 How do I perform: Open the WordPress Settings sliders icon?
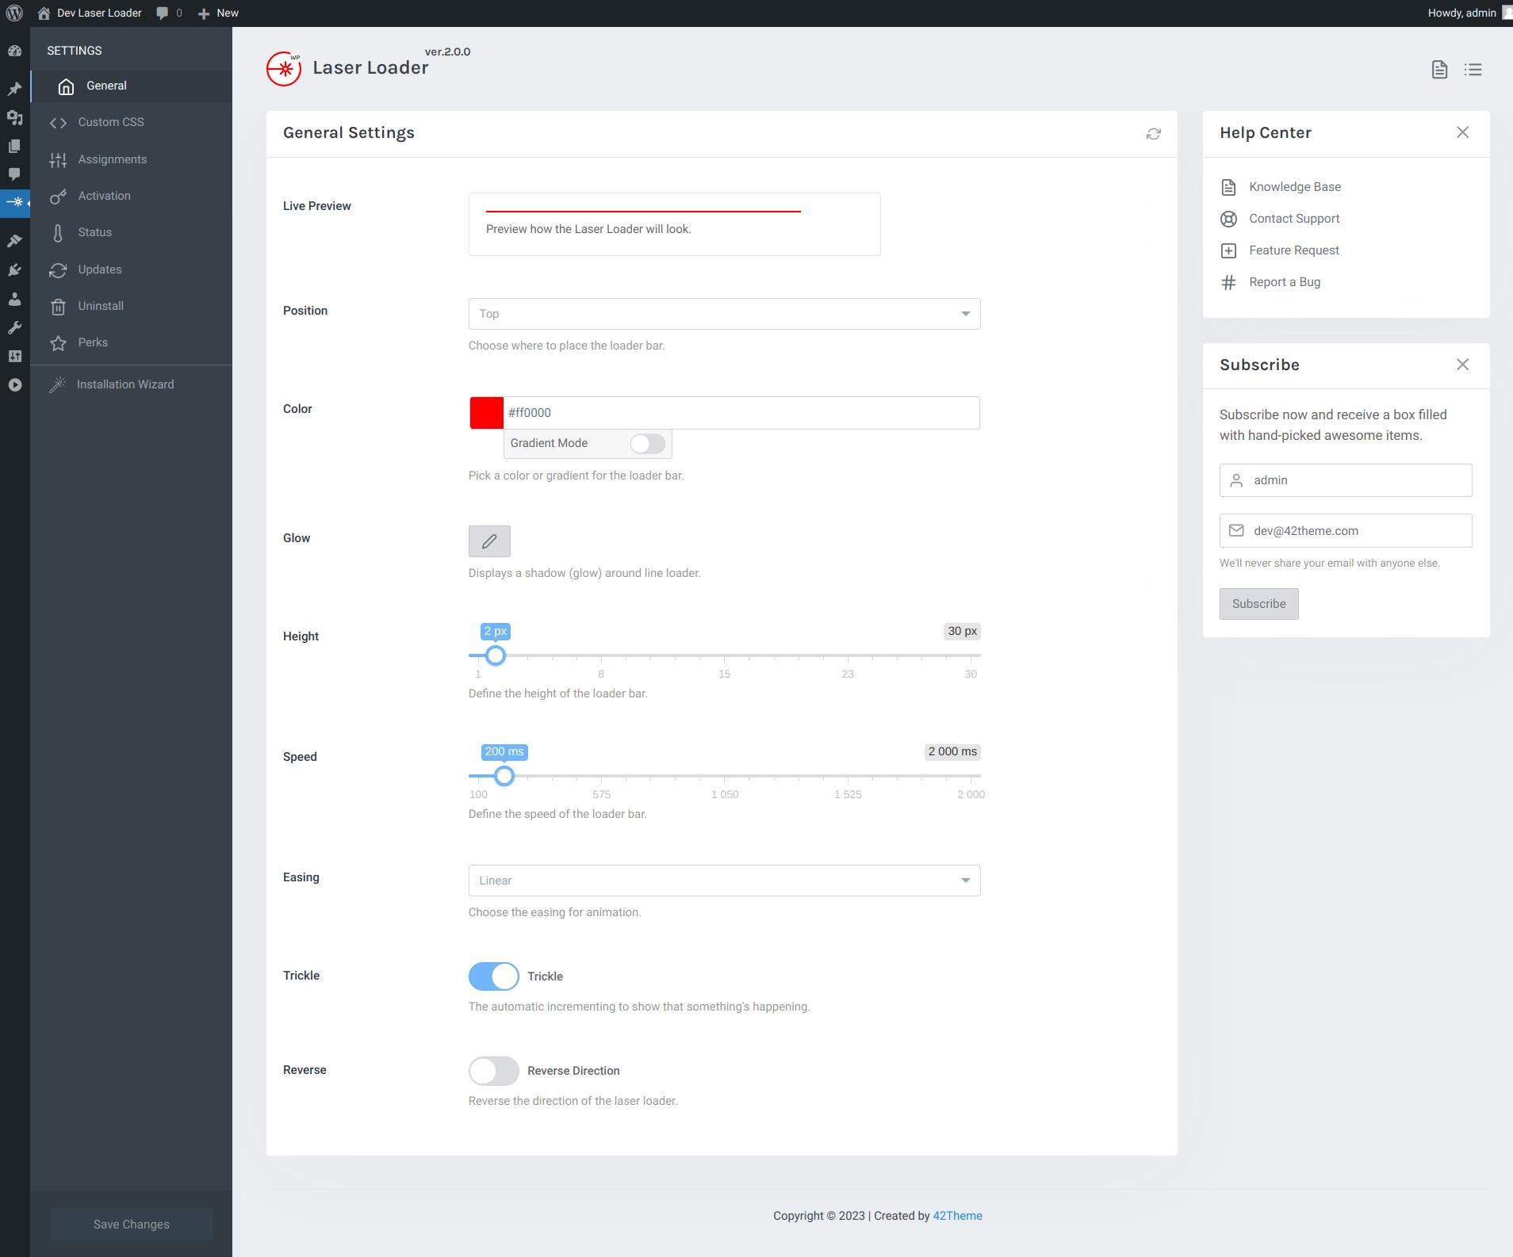pyautogui.click(x=14, y=356)
